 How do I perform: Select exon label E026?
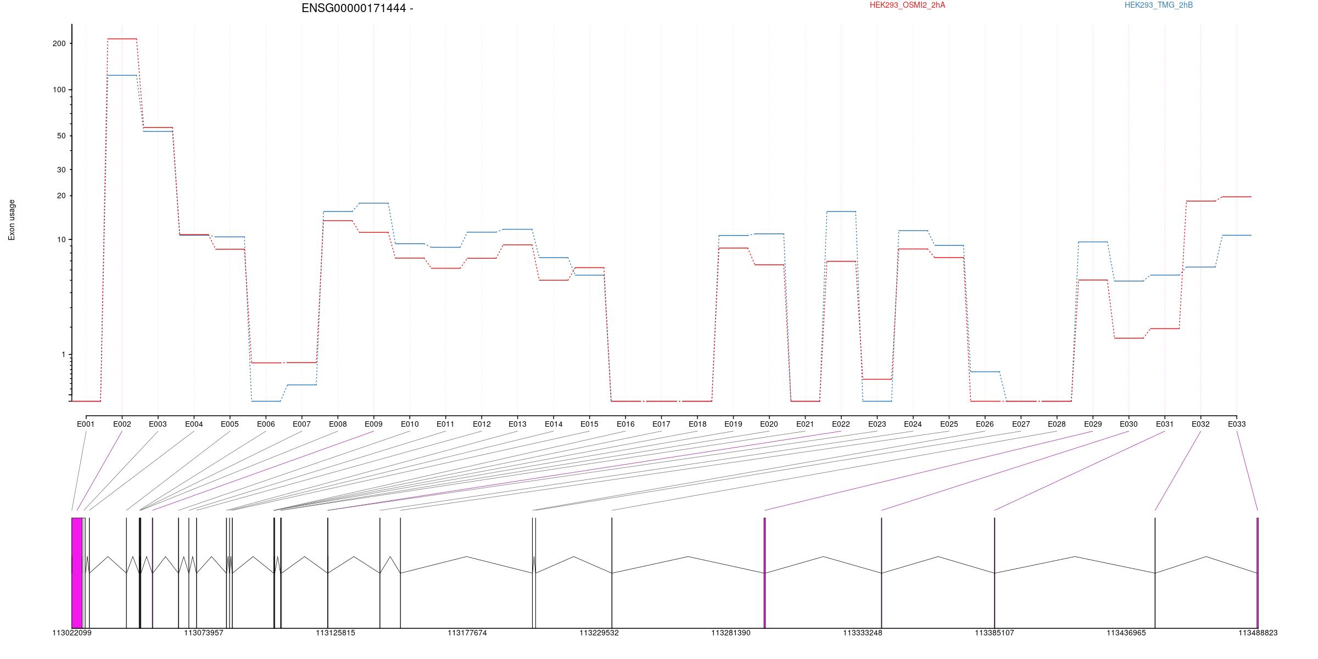985,424
